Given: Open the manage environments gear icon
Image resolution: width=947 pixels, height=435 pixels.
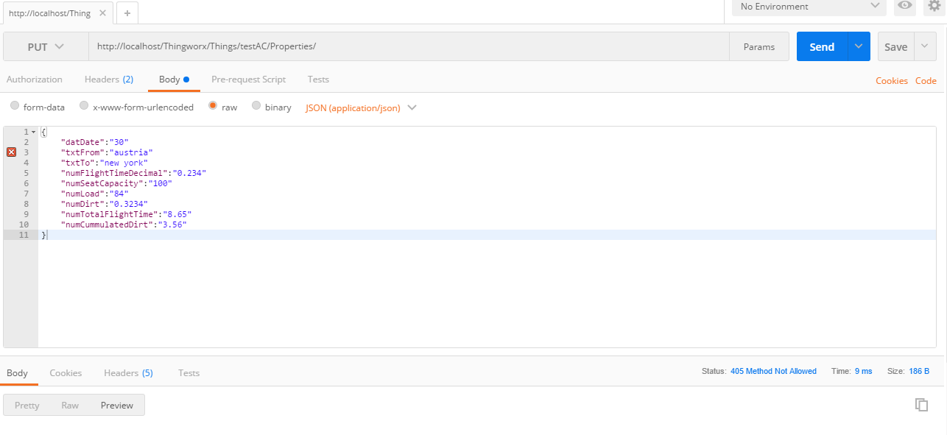Looking at the screenshot, I should (934, 6).
